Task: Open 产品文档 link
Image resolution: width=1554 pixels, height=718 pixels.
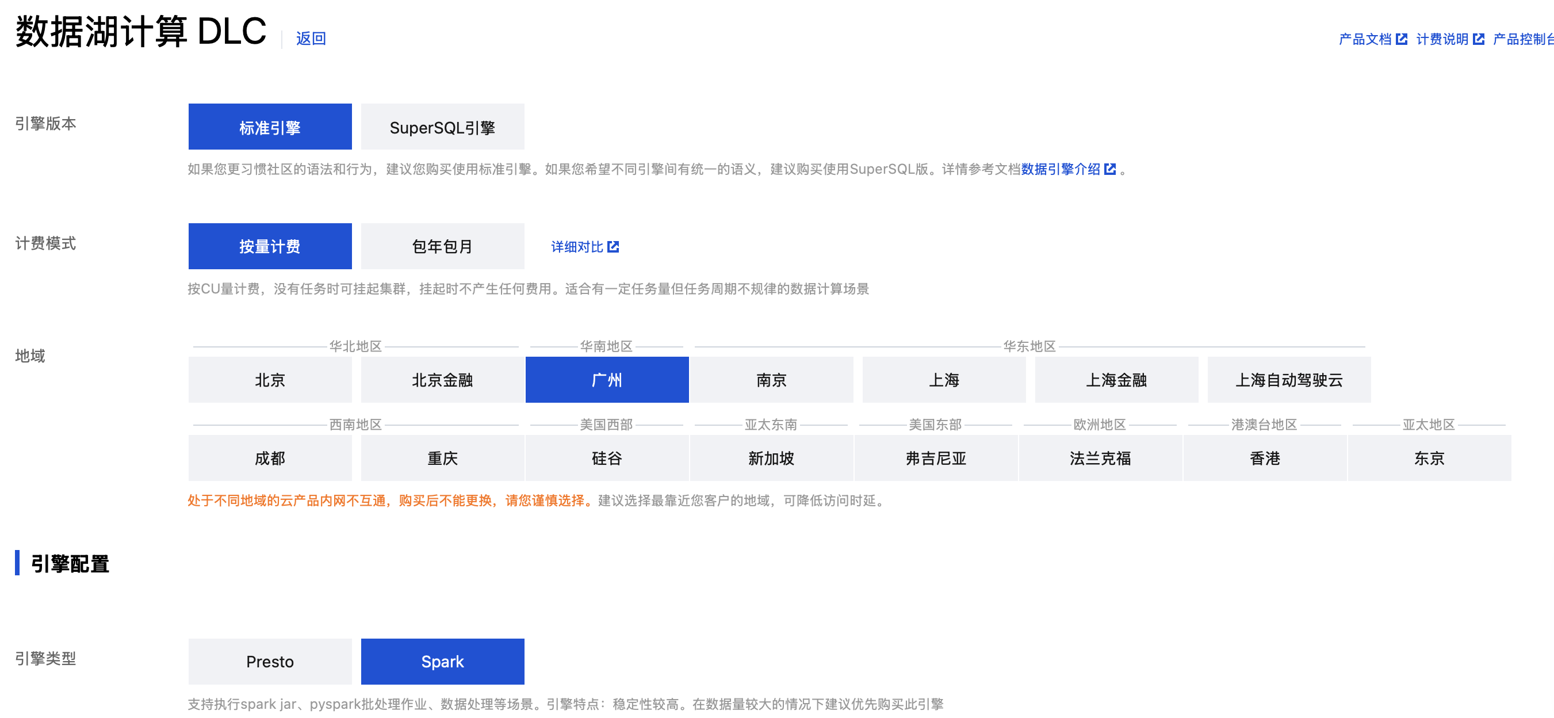Action: [x=1365, y=39]
